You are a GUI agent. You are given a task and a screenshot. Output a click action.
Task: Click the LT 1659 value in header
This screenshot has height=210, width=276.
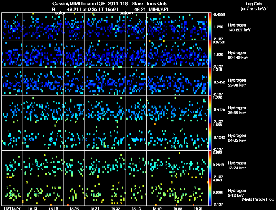107,9
